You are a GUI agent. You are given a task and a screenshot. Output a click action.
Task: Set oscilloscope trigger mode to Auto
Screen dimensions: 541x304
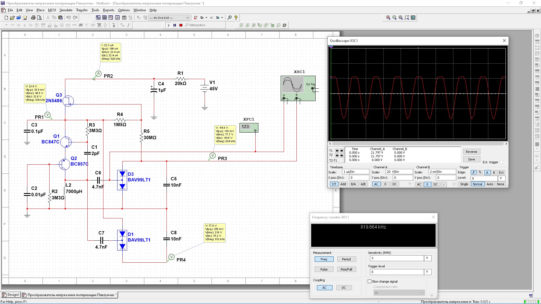click(490, 184)
